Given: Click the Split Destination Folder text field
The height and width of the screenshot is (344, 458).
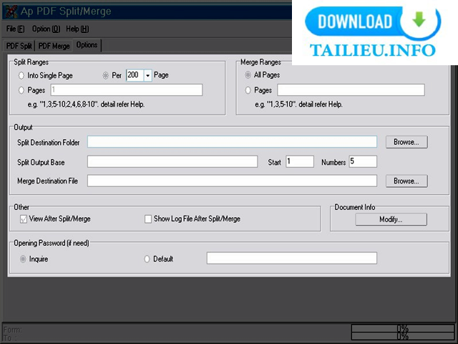Looking at the screenshot, I should tap(232, 142).
